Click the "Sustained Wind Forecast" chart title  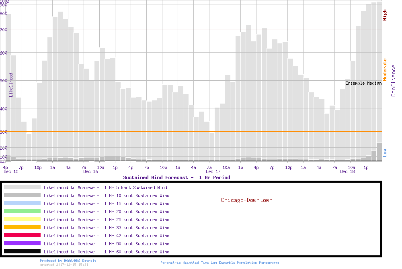click(x=176, y=177)
